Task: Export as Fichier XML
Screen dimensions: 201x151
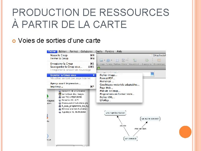Action: [x=119, y=97]
